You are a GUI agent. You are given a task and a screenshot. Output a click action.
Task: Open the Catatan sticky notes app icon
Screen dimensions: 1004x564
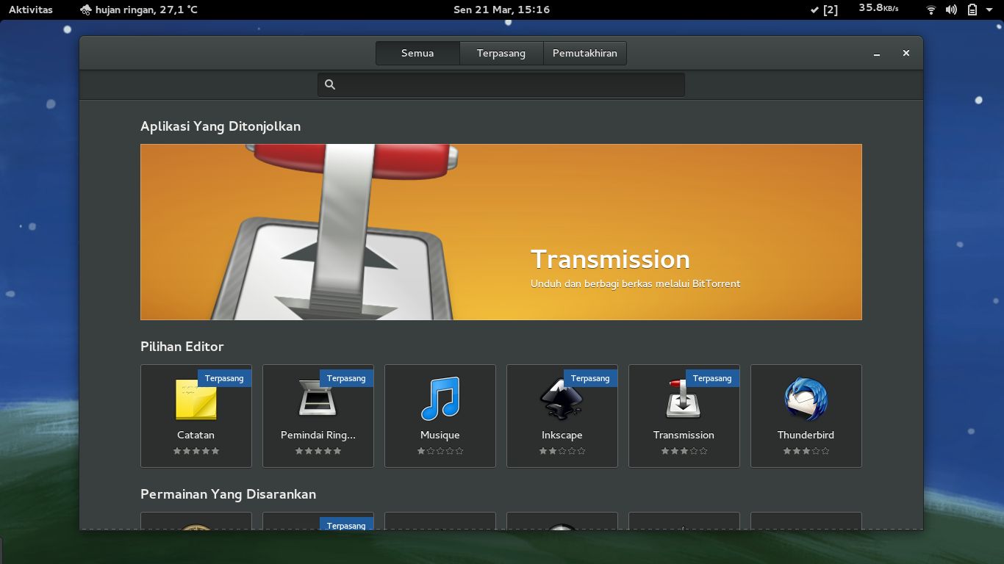pos(196,399)
